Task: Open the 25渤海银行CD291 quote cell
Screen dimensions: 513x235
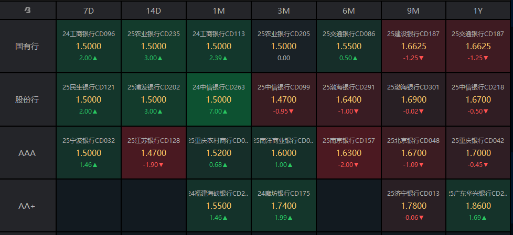Action: point(349,99)
